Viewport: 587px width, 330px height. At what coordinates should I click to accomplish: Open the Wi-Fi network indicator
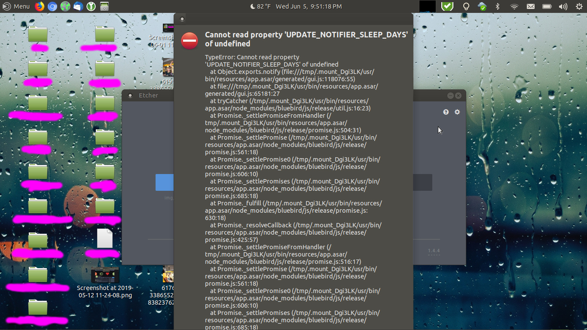coord(514,6)
